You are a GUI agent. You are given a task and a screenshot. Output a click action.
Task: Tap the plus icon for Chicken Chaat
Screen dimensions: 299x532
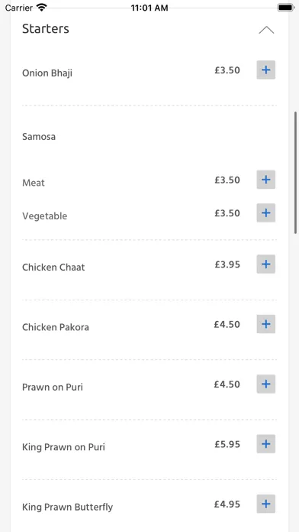265,264
